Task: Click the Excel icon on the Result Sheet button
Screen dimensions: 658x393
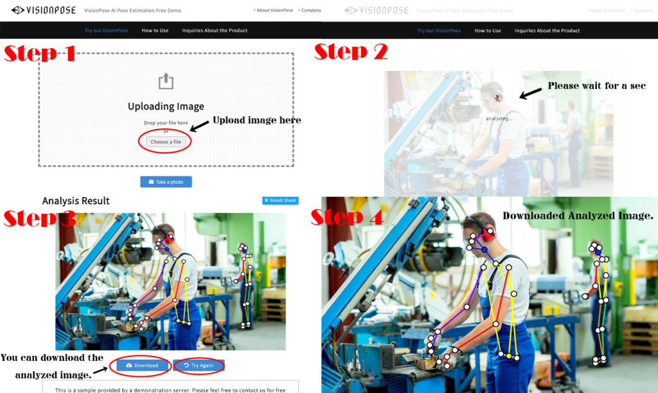Action: pyautogui.click(x=267, y=200)
